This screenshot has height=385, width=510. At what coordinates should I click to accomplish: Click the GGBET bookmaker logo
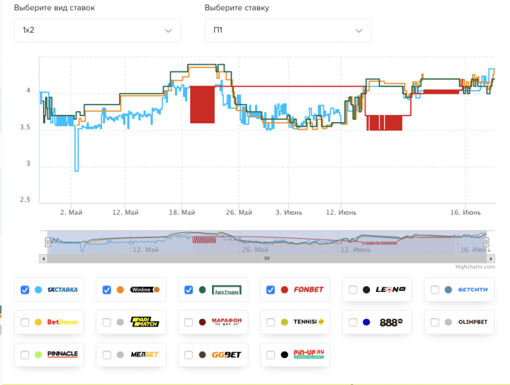click(226, 354)
